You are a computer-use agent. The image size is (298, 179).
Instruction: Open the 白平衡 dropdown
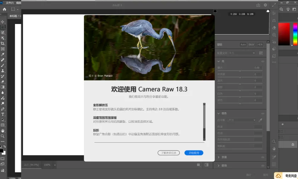241,120
